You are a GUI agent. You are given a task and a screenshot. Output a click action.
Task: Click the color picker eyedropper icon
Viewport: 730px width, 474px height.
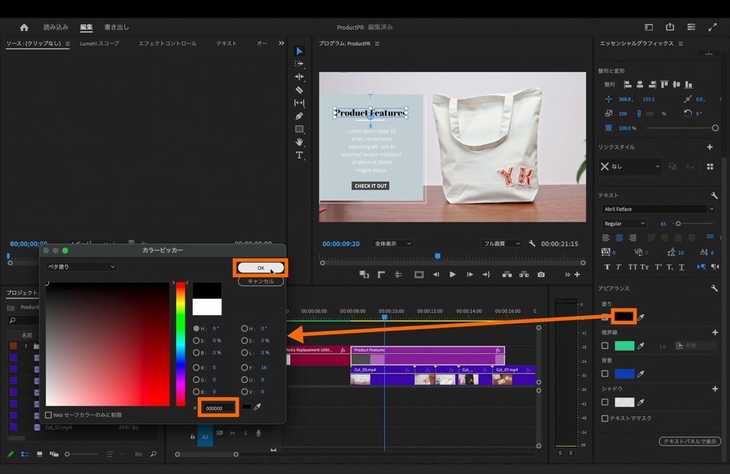pyautogui.click(x=257, y=407)
